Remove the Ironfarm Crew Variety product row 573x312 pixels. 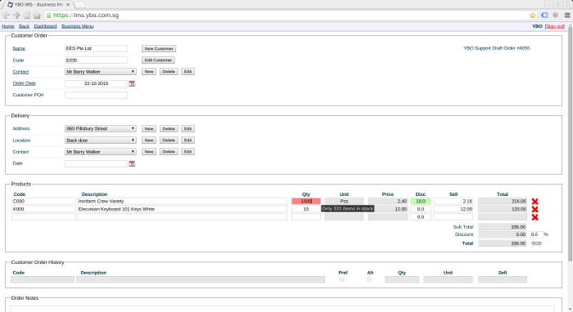535,201
